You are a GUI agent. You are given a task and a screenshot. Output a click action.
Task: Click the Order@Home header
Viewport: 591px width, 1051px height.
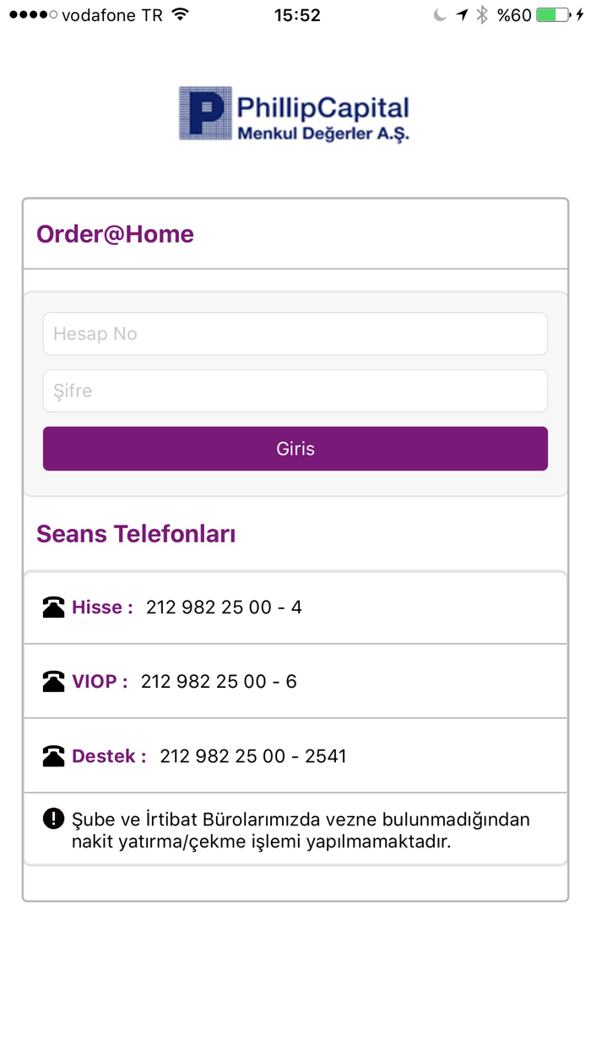point(114,234)
